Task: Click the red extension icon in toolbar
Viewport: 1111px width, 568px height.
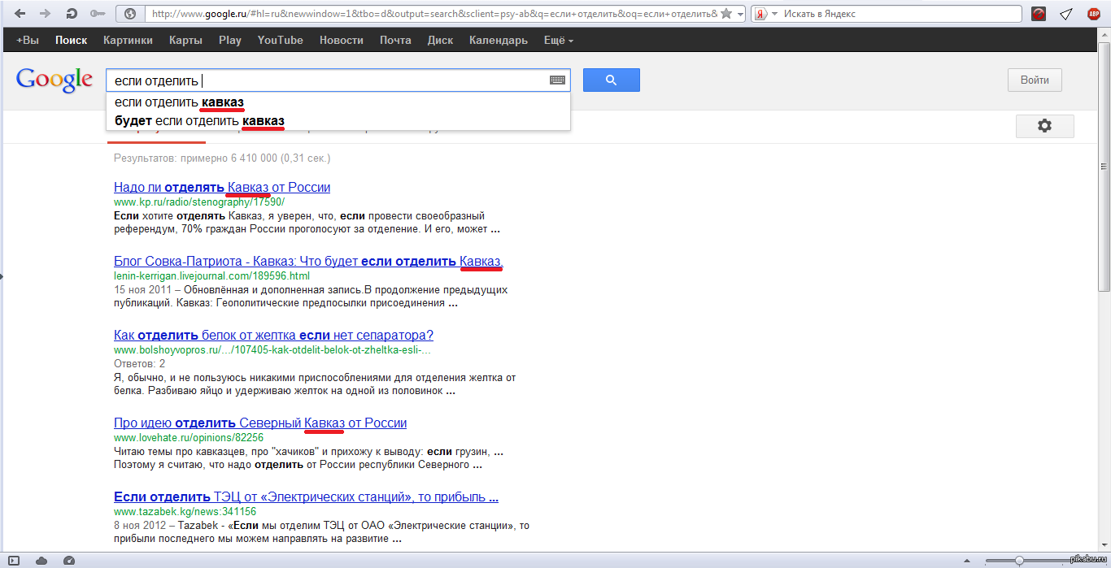Action: 1038,14
